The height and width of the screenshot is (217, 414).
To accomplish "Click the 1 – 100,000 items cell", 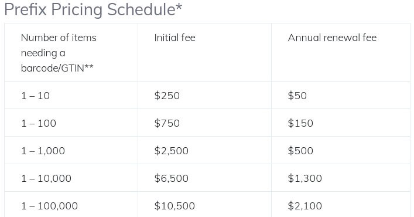I will click(x=71, y=204).
